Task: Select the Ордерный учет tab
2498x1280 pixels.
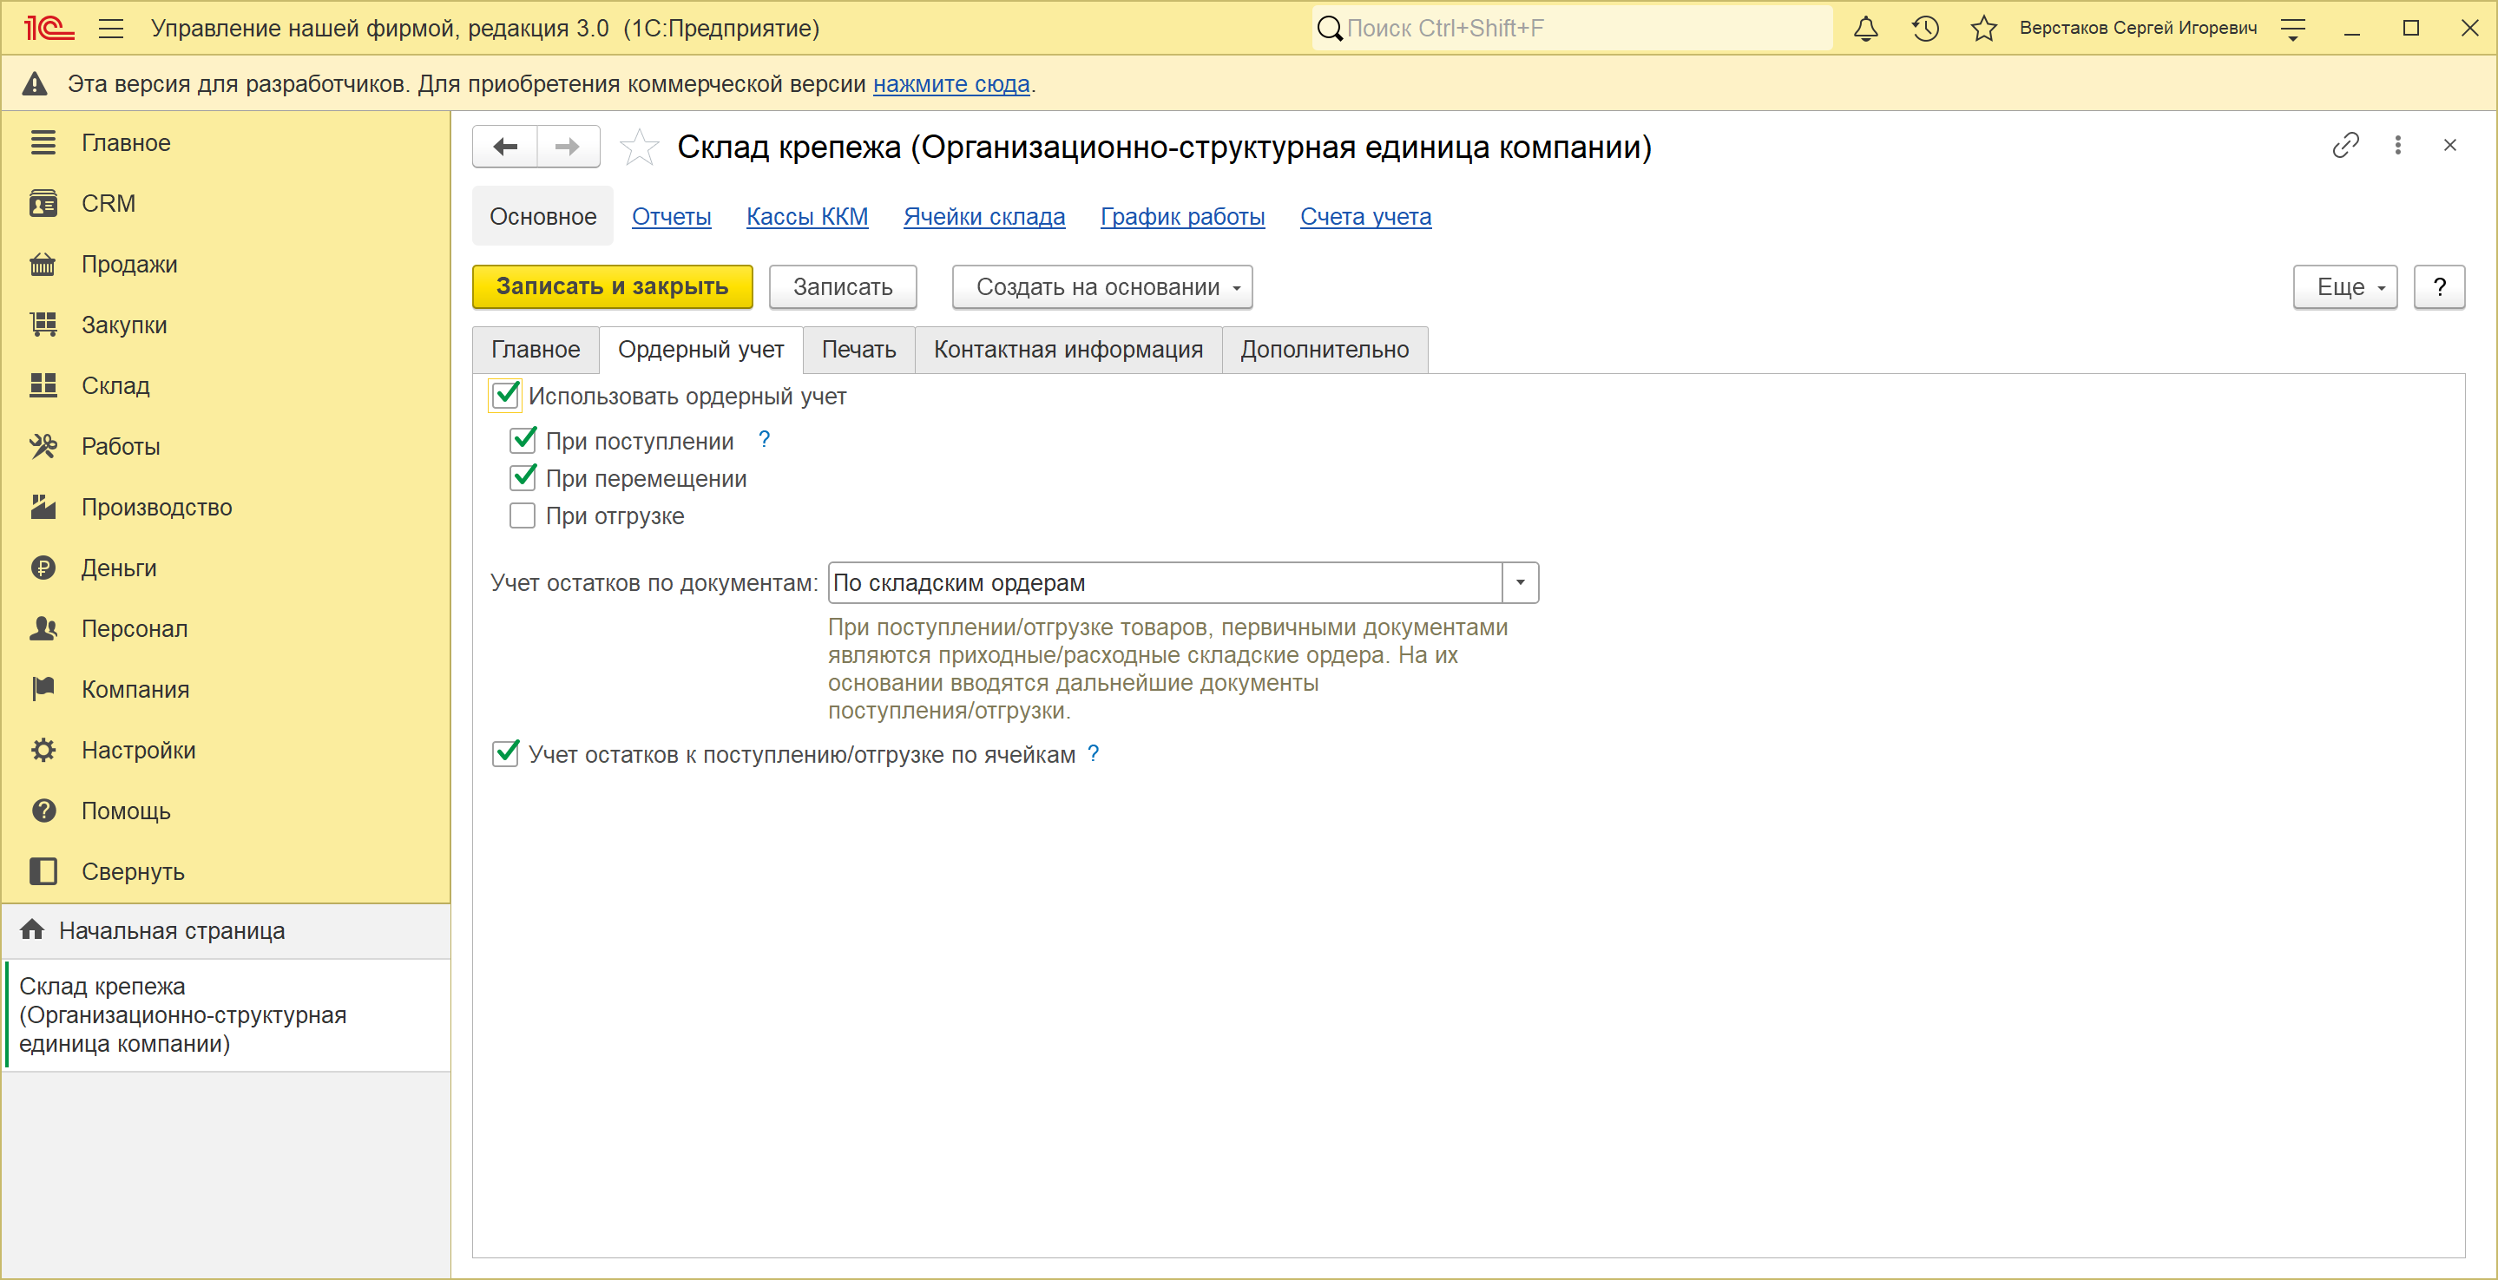Action: coord(701,349)
